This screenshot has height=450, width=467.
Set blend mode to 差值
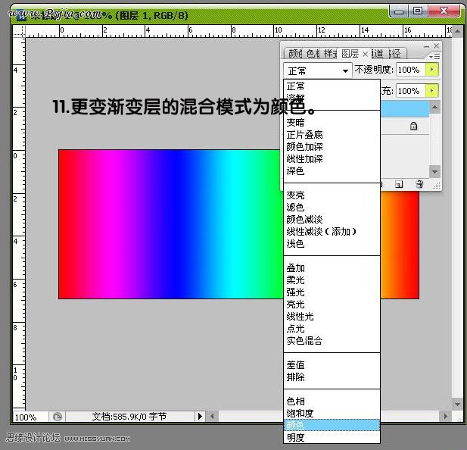332,365
